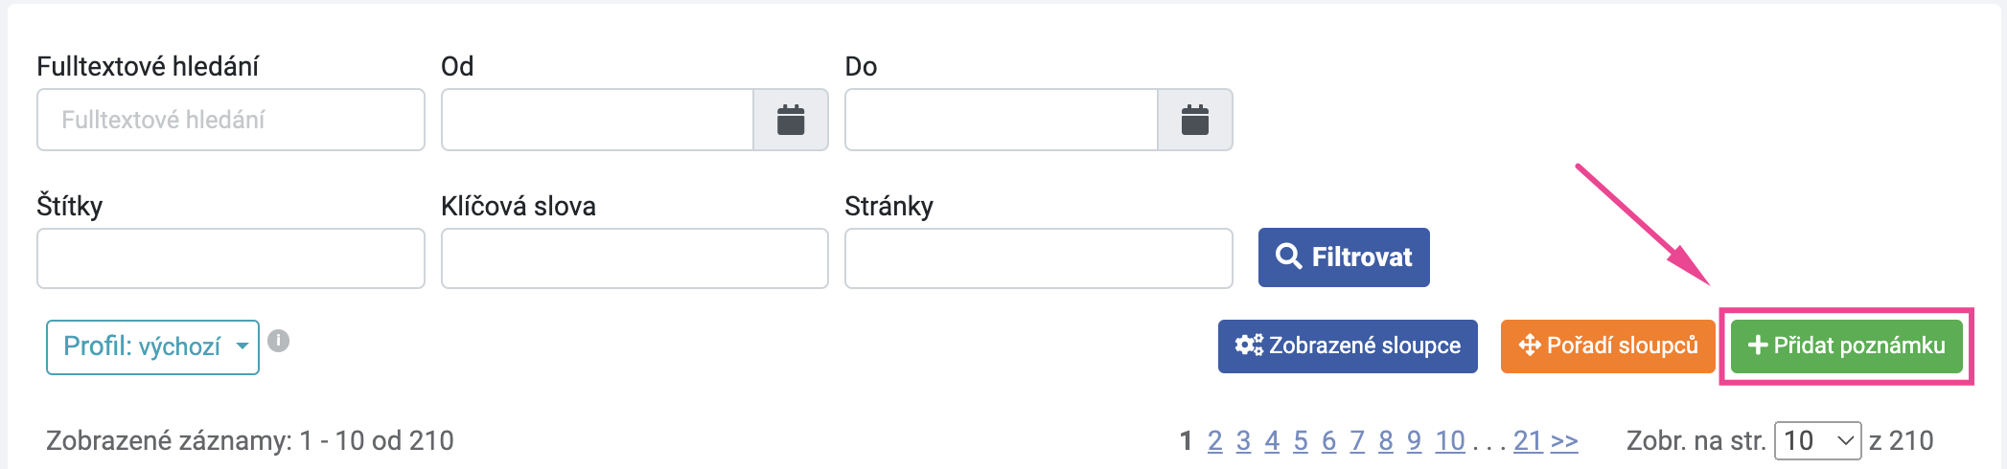
Task: Click the Klíčová slova input field
Action: pyautogui.click(x=634, y=258)
